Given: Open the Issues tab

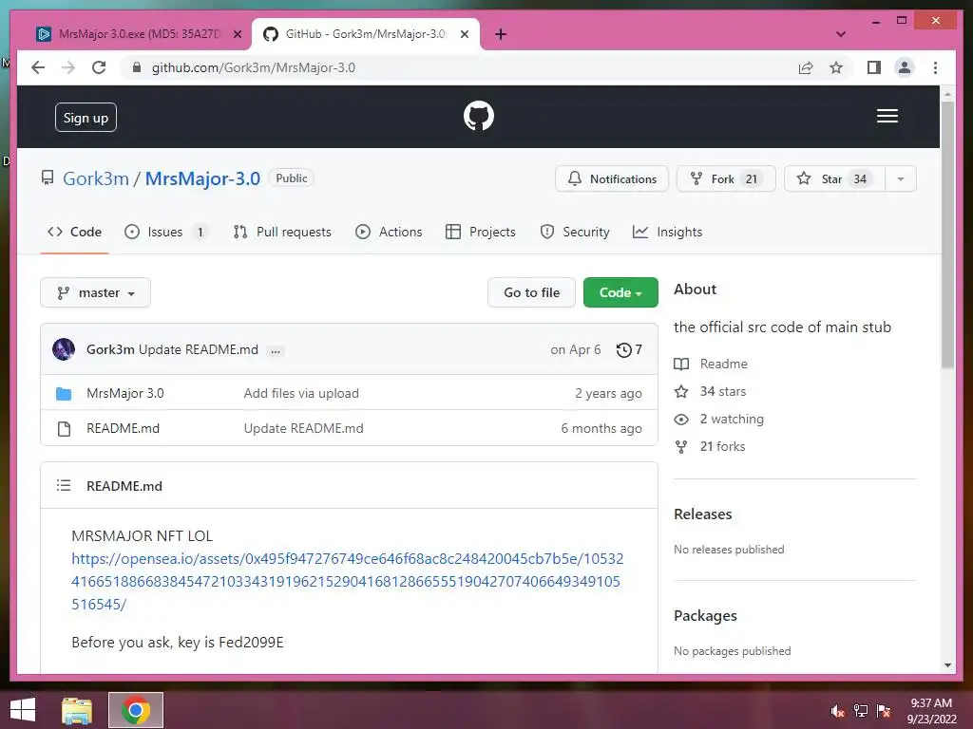Looking at the screenshot, I should click(x=166, y=232).
